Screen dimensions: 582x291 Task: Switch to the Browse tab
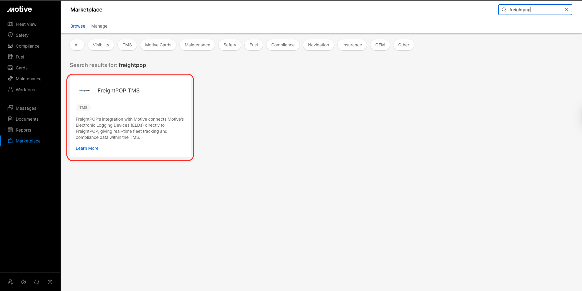[x=78, y=26]
